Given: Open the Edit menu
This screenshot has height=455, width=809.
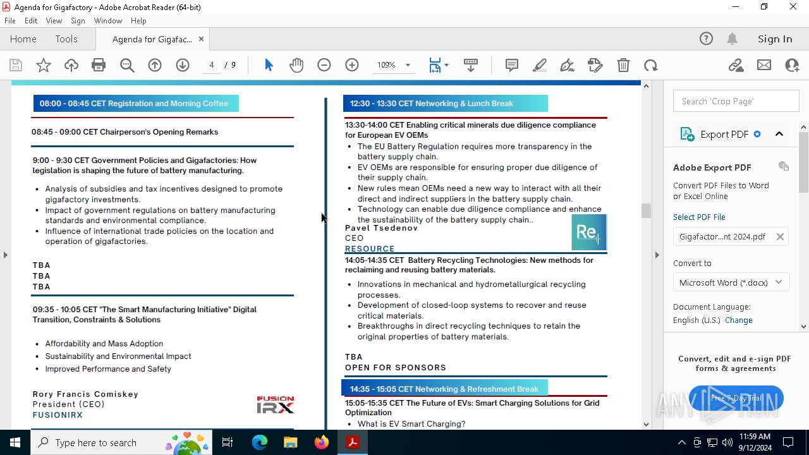Looking at the screenshot, I should (x=31, y=21).
